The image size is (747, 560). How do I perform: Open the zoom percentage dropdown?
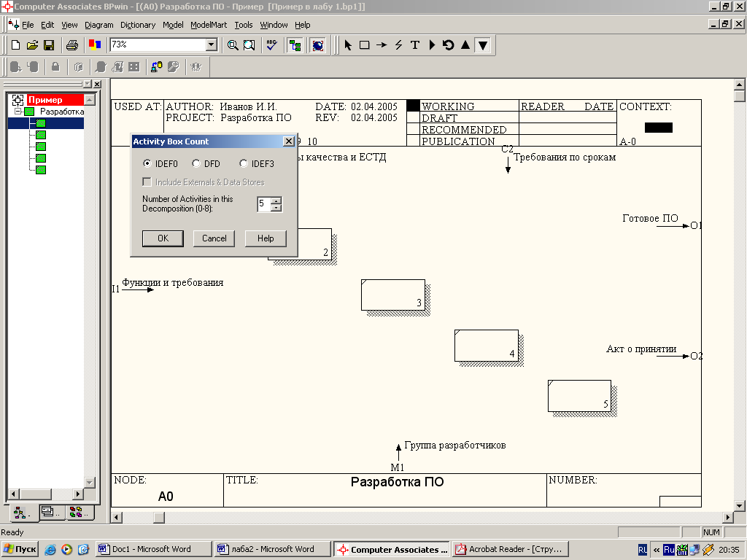[x=212, y=45]
